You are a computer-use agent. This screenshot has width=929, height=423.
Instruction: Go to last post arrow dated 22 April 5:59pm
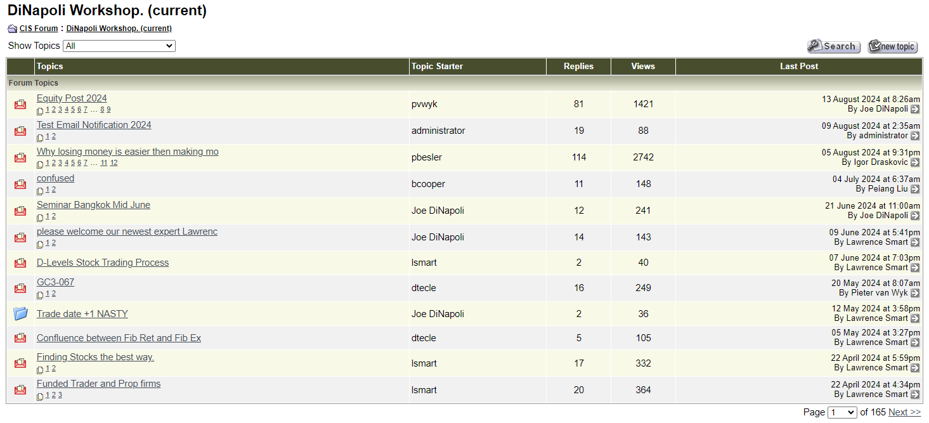click(915, 368)
